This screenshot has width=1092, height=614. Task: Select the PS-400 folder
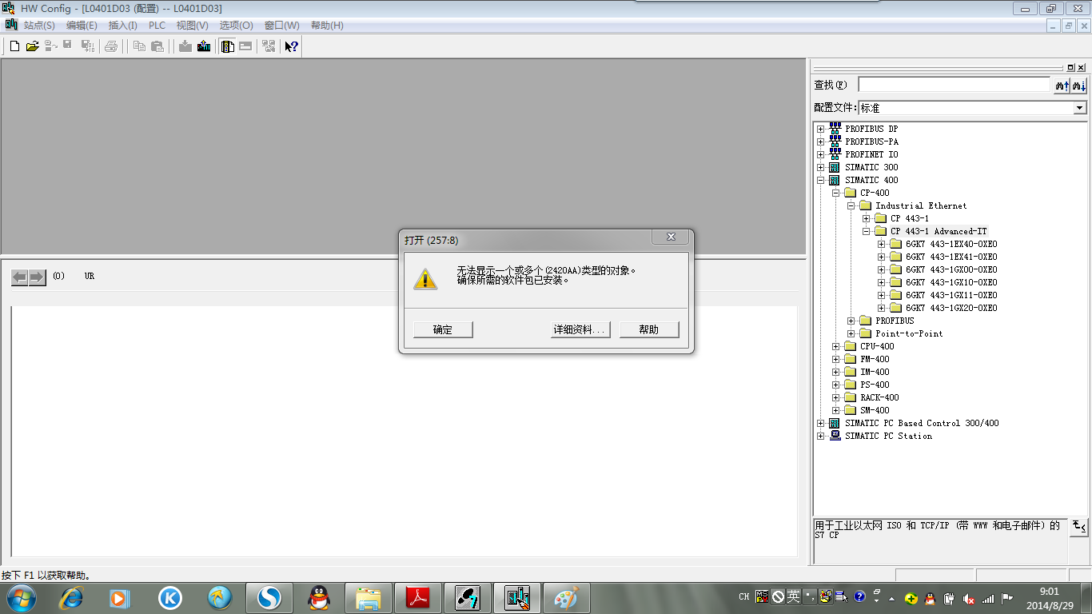coord(875,385)
